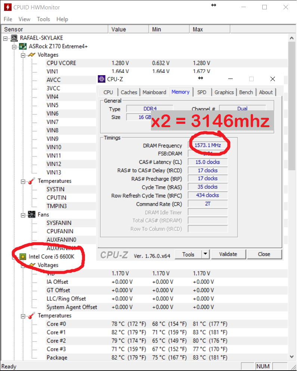This screenshot has width=297, height=371.
Task: Switch to the Bench tab in CPU-Z
Action: pyautogui.click(x=246, y=92)
